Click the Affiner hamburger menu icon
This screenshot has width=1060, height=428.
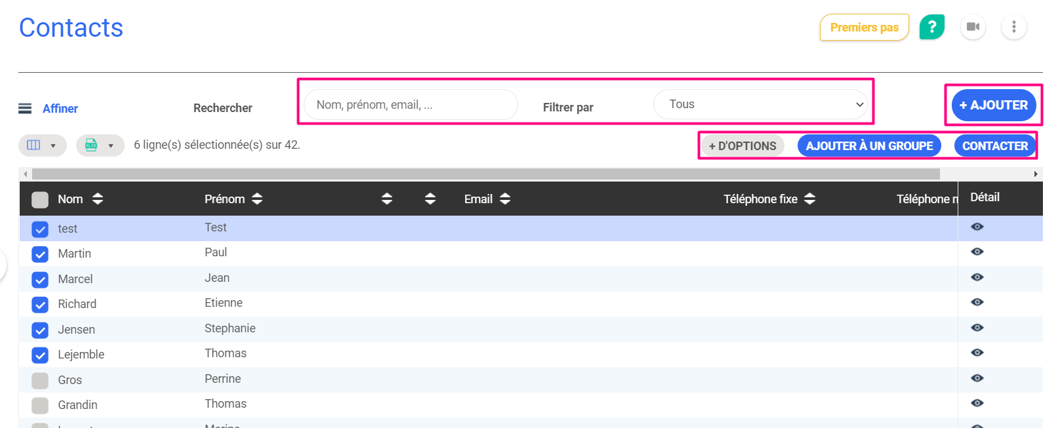[25, 108]
